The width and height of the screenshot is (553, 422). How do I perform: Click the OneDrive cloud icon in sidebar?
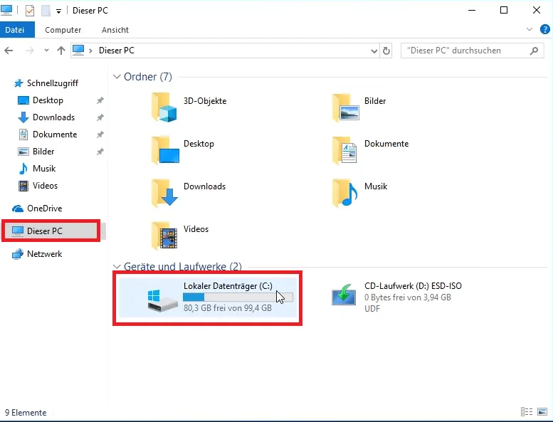(18, 209)
